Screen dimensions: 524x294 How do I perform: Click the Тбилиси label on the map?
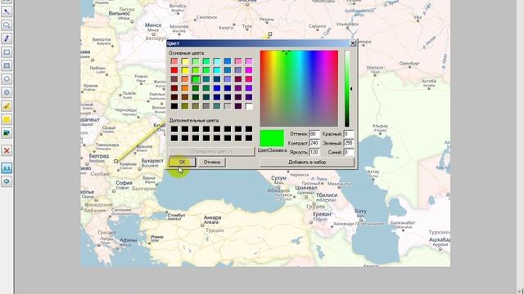click(327, 195)
